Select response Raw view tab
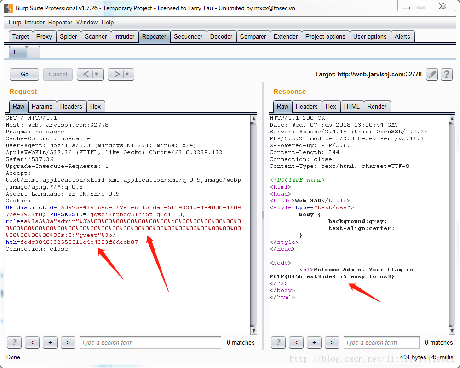 point(282,107)
